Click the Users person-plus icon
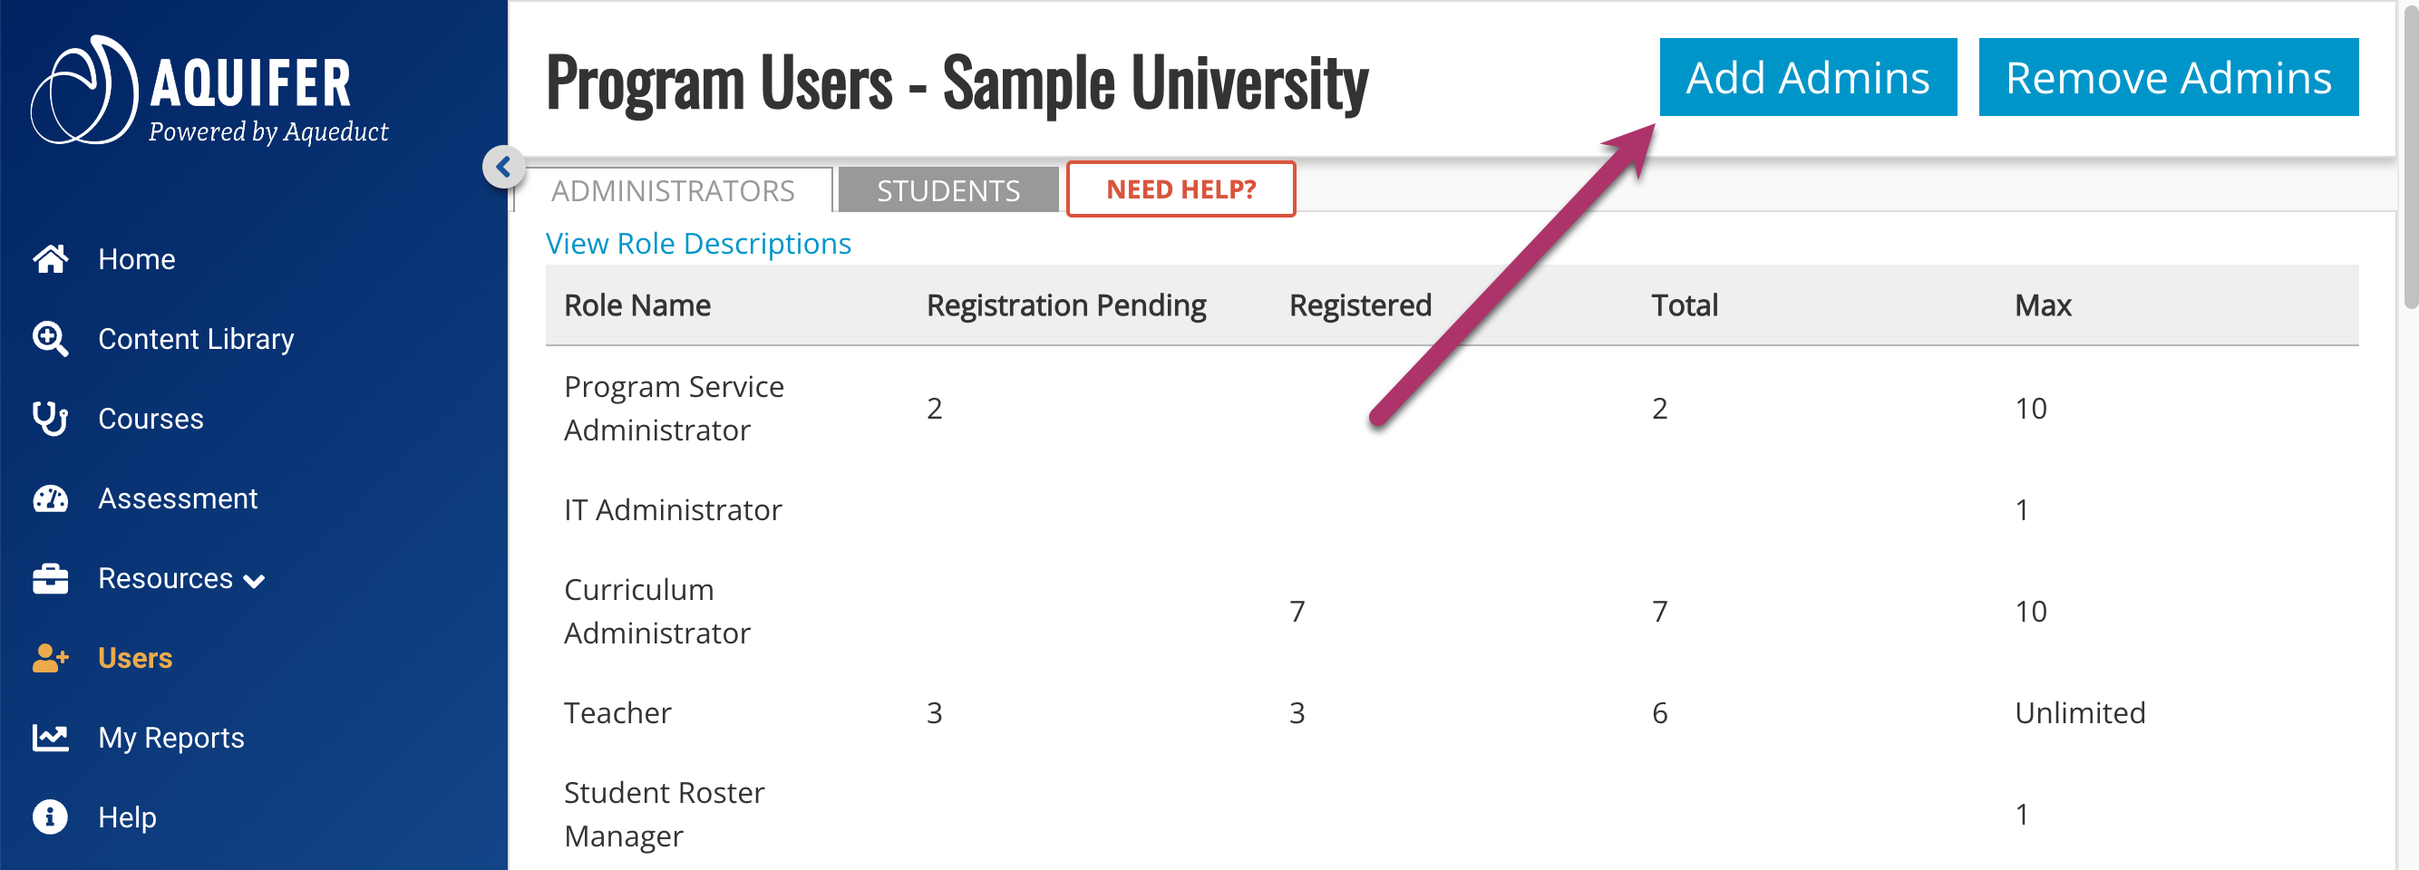This screenshot has height=870, width=2419. pos(51,658)
